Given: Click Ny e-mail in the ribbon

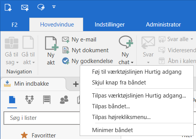Looking at the screenshot, I should click(79, 40).
